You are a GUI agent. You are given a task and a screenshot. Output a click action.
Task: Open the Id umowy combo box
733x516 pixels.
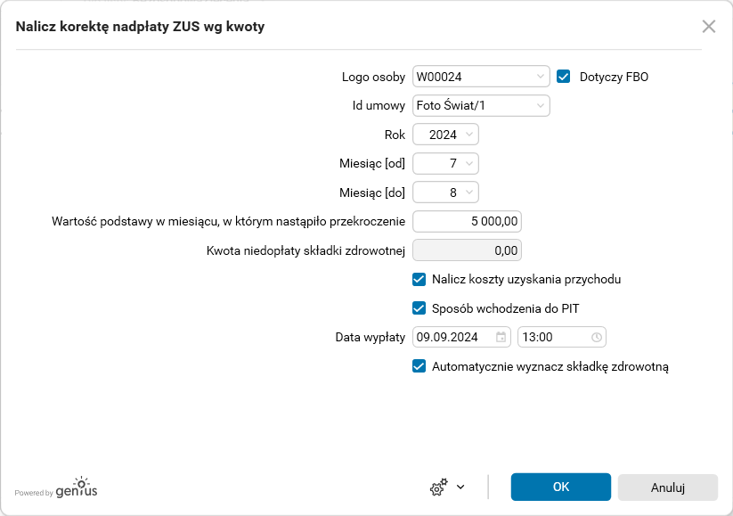(x=541, y=106)
